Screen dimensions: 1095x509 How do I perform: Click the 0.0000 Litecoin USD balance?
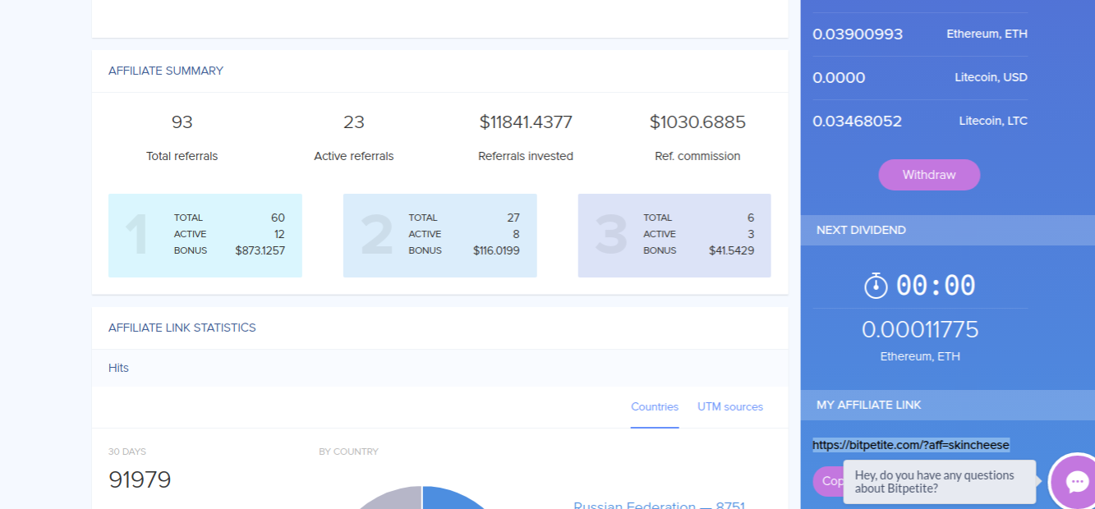[839, 78]
